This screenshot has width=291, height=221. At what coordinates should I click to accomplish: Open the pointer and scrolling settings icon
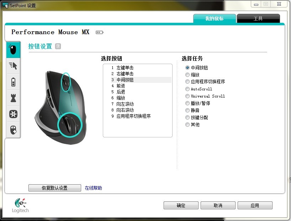(x=13, y=66)
